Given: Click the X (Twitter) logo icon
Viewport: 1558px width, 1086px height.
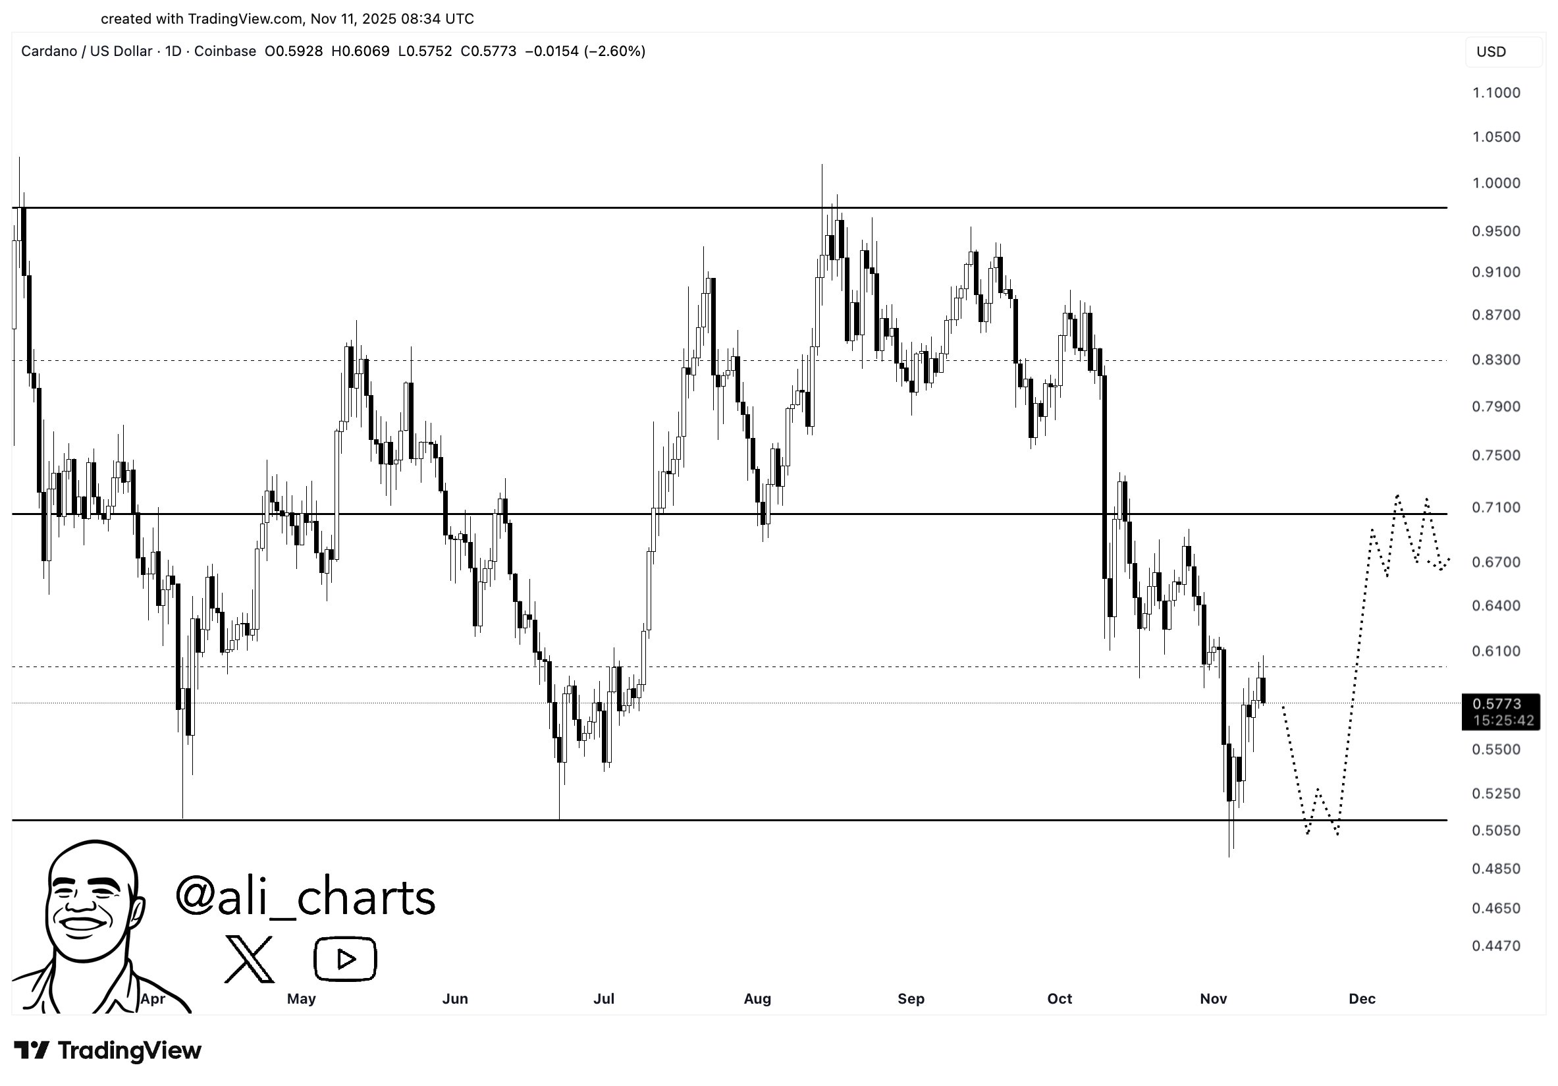Looking at the screenshot, I should 249,958.
